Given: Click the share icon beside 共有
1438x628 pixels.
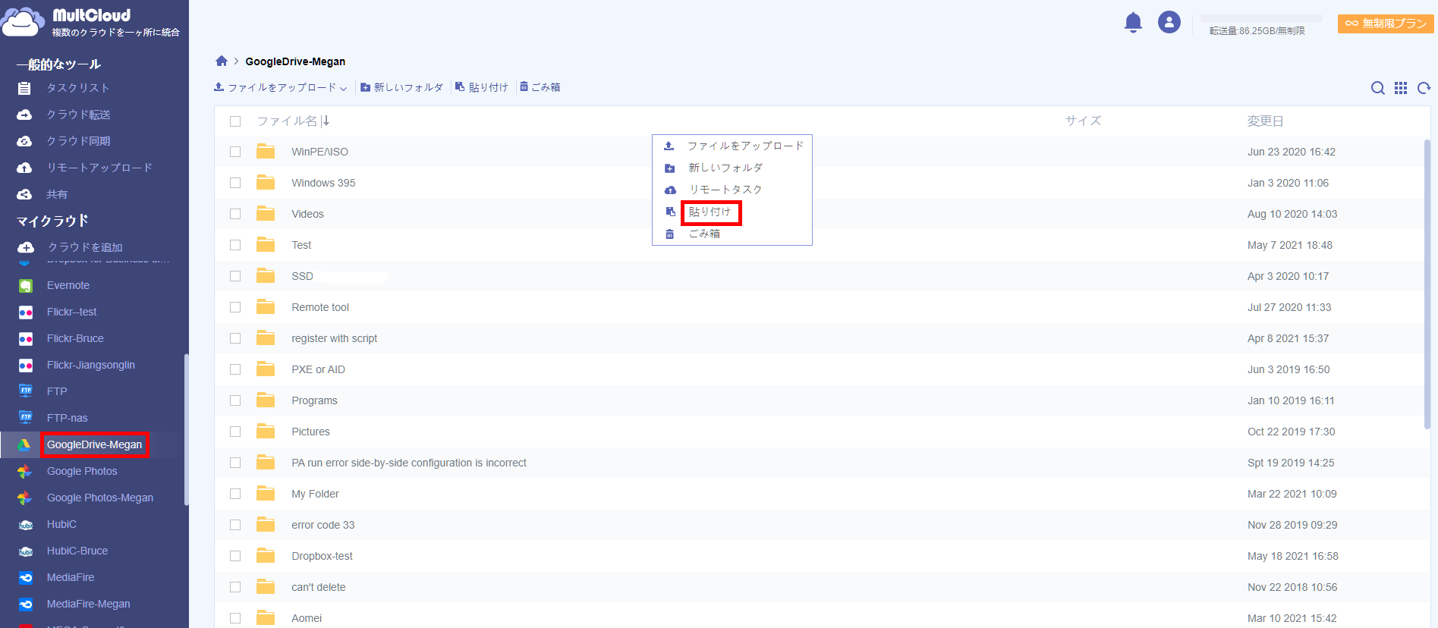Looking at the screenshot, I should [x=24, y=194].
